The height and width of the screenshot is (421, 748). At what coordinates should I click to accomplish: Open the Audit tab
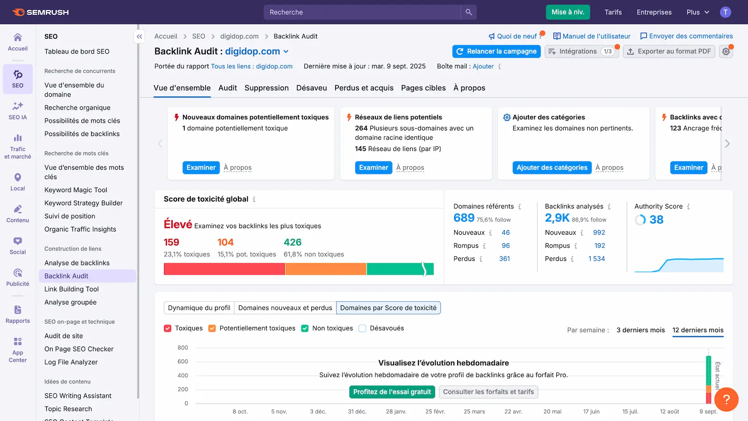pyautogui.click(x=228, y=88)
